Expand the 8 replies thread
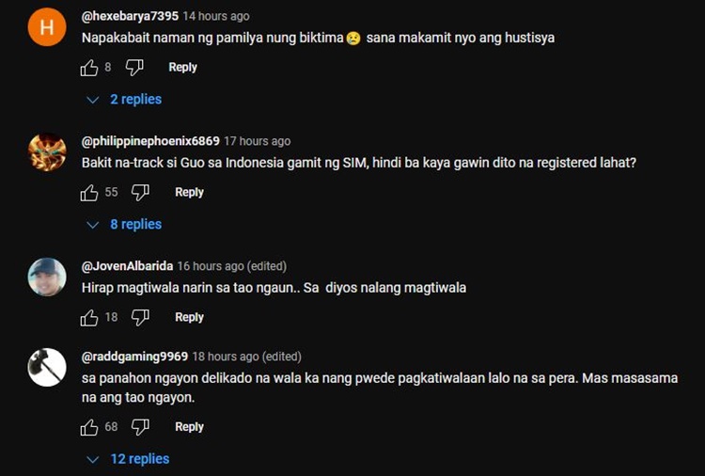Viewport: 705px width, 476px height. tap(124, 225)
